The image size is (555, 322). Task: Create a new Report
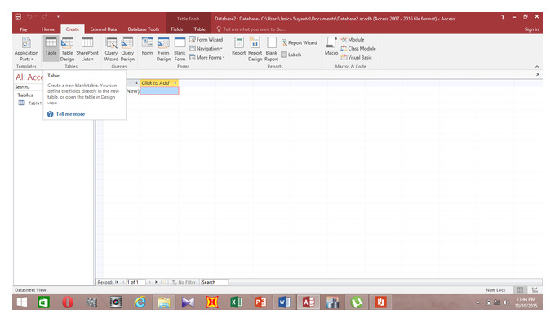pyautogui.click(x=238, y=46)
